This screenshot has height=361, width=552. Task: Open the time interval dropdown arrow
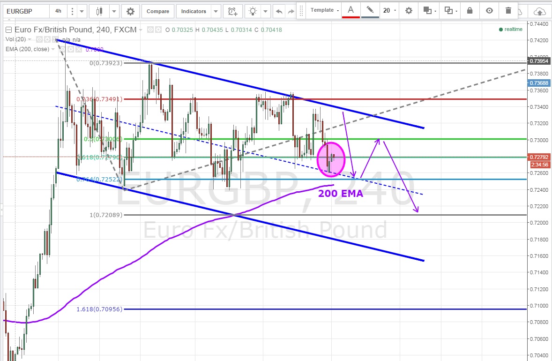82,11
